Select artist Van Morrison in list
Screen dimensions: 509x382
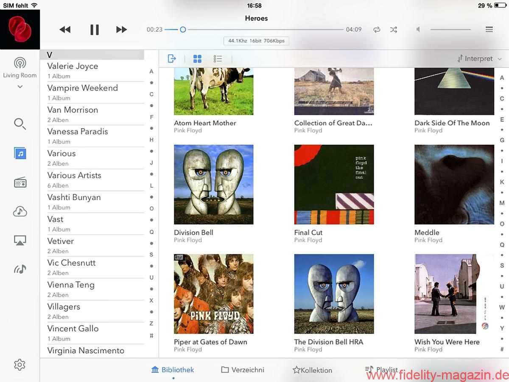coord(73,110)
